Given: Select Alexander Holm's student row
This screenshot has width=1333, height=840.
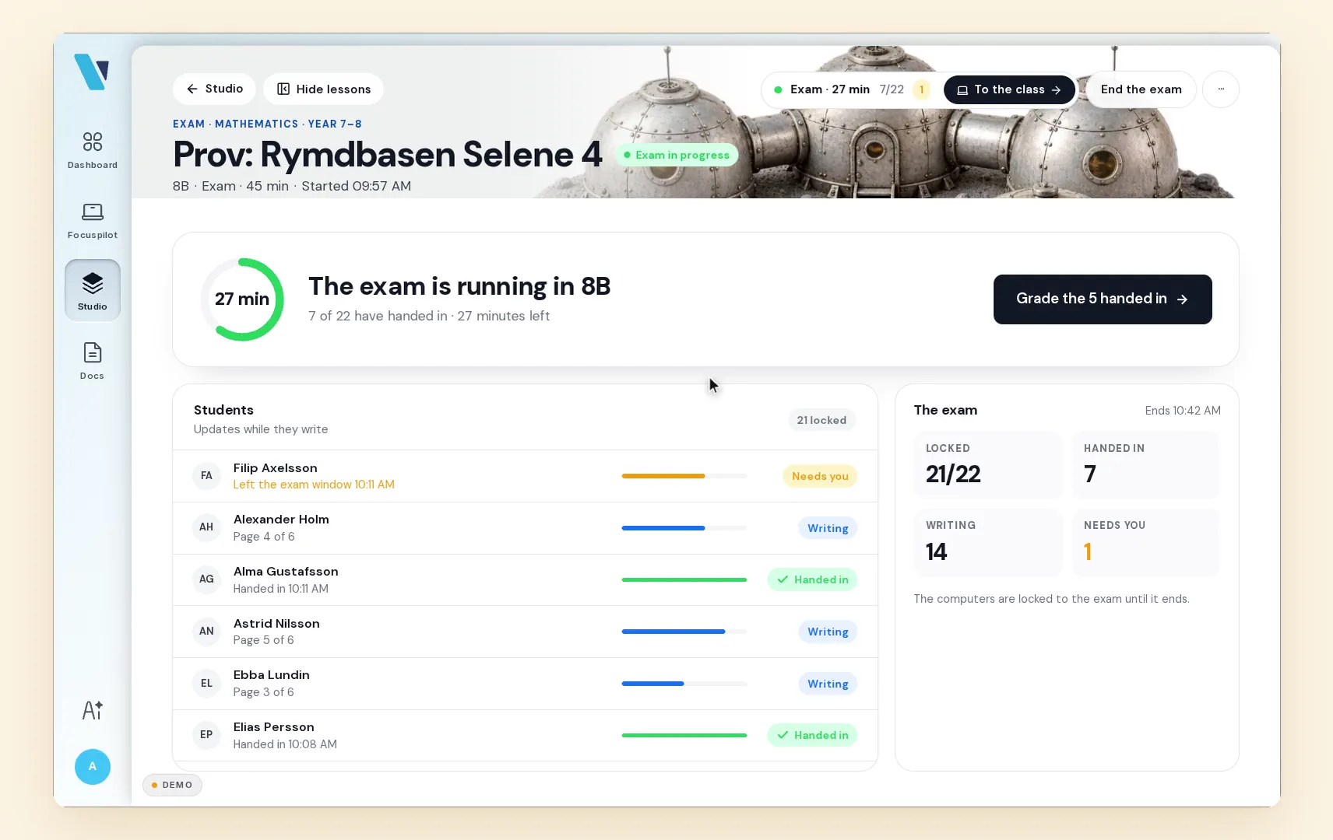Looking at the screenshot, I should 525,528.
